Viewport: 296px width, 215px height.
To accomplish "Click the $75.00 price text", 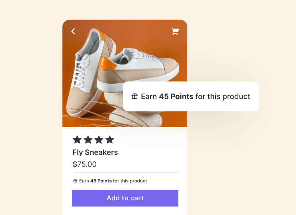I will pyautogui.click(x=84, y=164).
